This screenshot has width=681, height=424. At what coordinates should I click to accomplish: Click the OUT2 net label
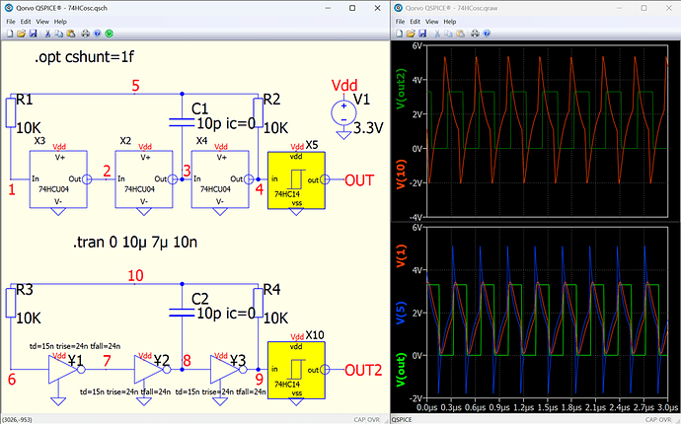[363, 370]
